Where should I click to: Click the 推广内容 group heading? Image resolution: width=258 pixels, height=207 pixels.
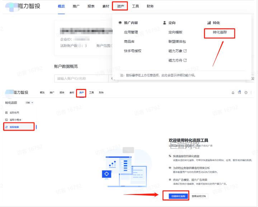pos(131,23)
